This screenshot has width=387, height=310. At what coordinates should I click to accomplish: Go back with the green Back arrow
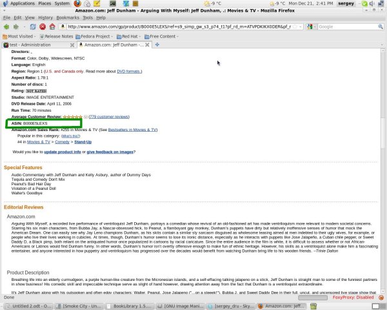click(6, 26)
